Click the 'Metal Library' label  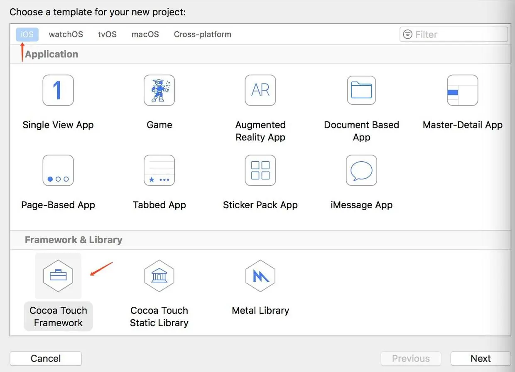pos(260,310)
